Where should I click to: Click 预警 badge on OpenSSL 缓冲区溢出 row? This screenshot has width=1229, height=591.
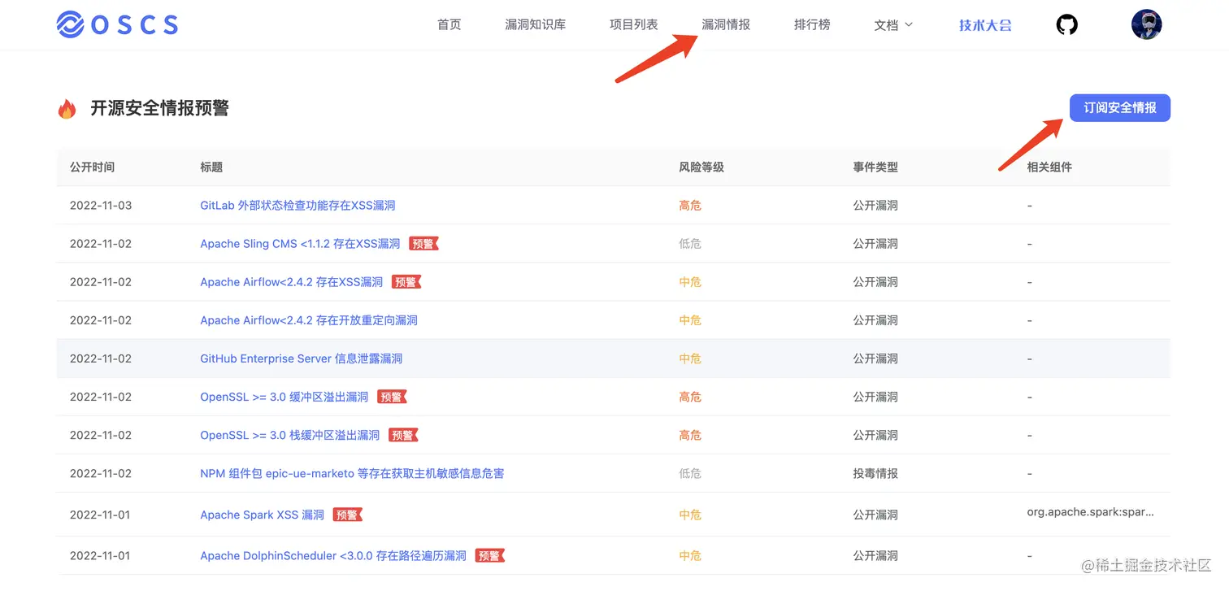point(392,397)
